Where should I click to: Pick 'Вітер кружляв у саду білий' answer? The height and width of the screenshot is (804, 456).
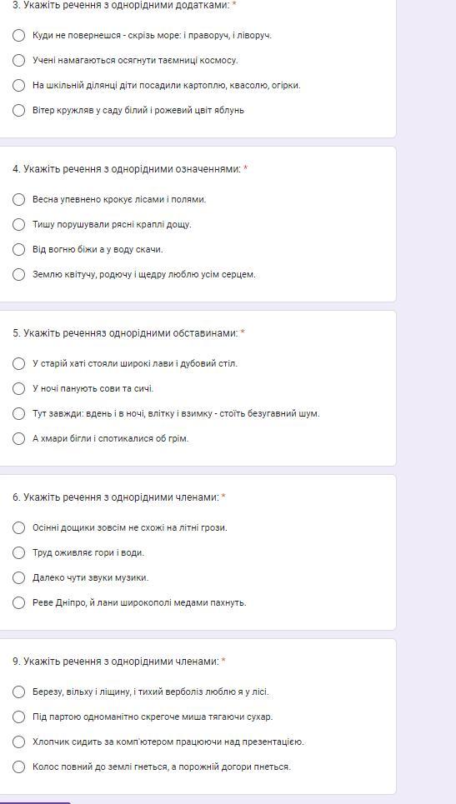pos(18,110)
